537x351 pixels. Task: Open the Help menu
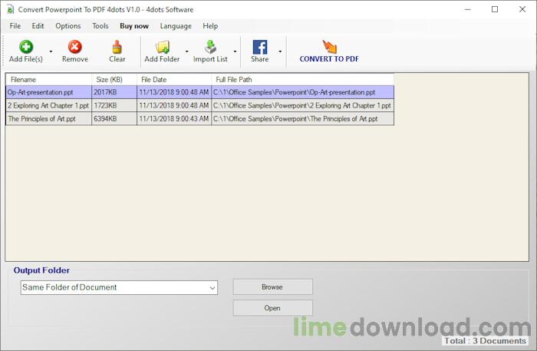(x=210, y=26)
